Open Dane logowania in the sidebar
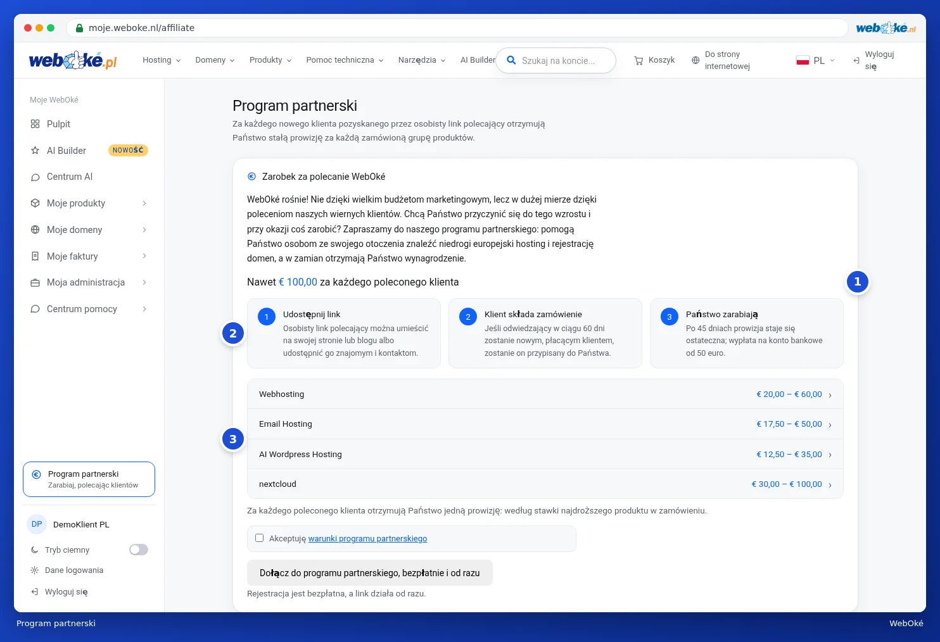The height and width of the screenshot is (642, 940). [x=67, y=570]
